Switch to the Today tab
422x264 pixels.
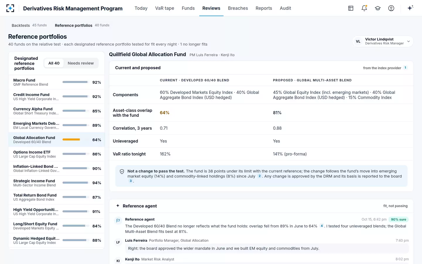[x=141, y=8]
